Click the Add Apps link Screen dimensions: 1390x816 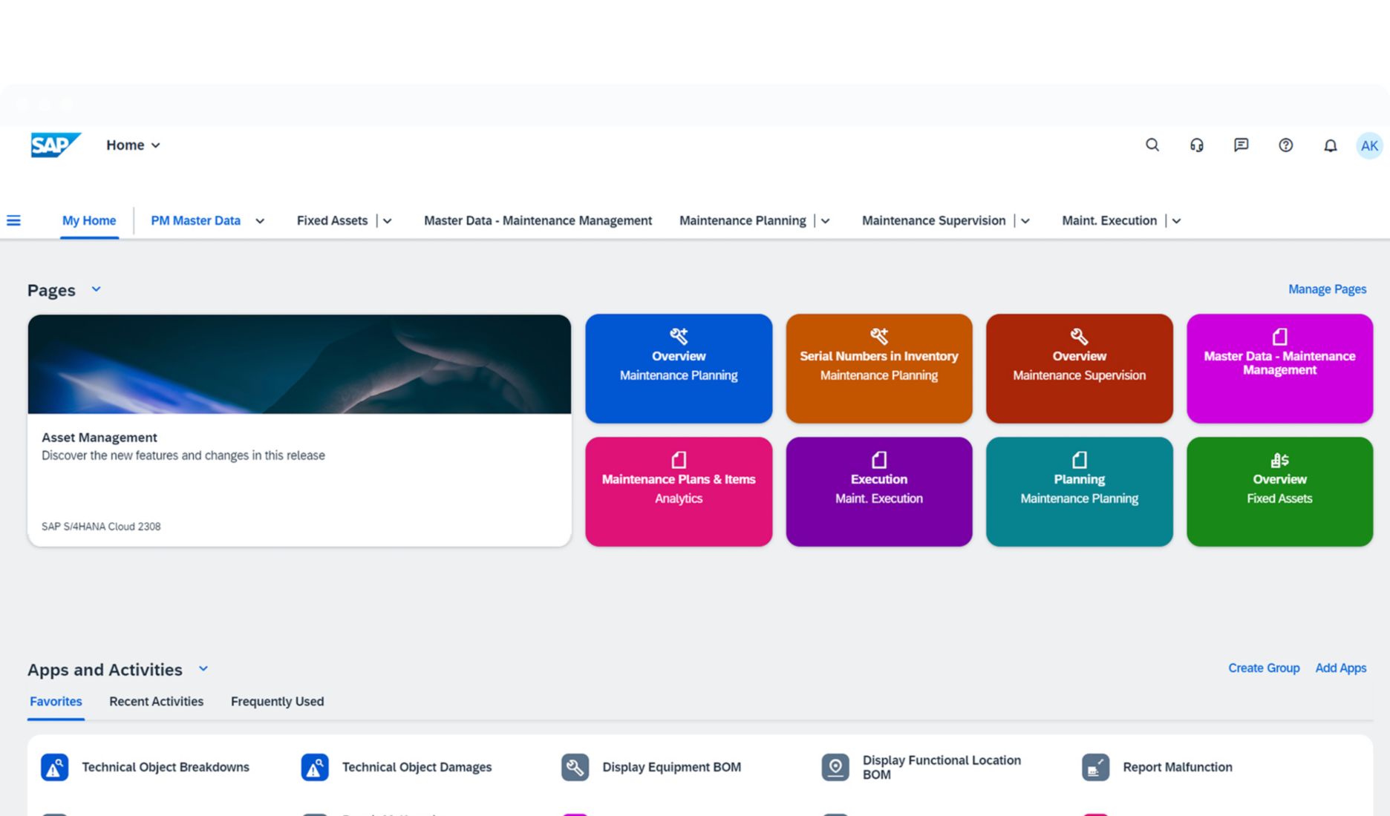tap(1340, 668)
